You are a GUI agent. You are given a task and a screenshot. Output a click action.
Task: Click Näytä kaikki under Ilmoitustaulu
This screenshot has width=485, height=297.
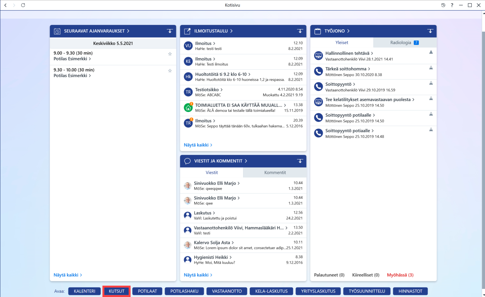[198, 145]
